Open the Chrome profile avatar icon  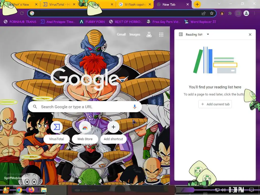pos(246,13)
